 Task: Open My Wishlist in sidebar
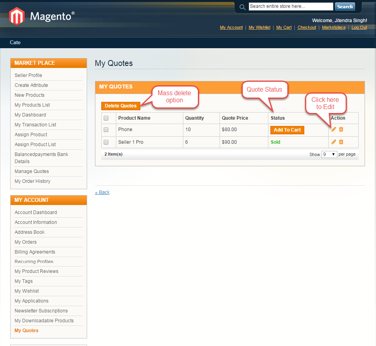tap(27, 291)
